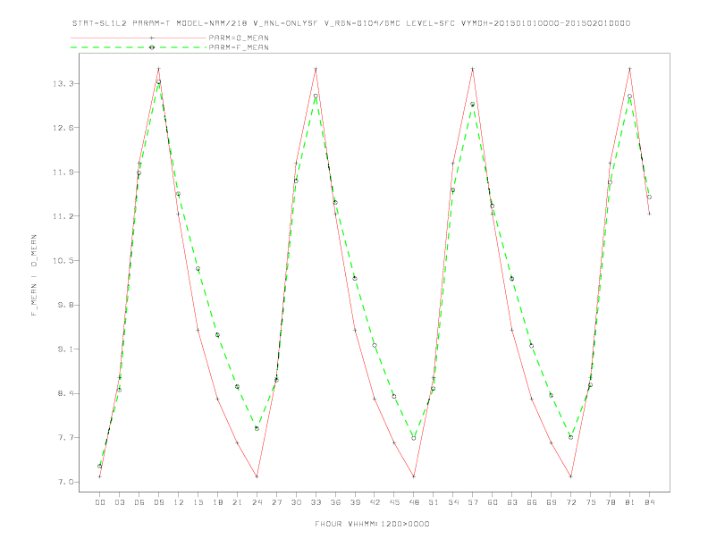The width and height of the screenshot is (708, 547).
Task: Click x-axis tick label 63
Action: point(512,502)
